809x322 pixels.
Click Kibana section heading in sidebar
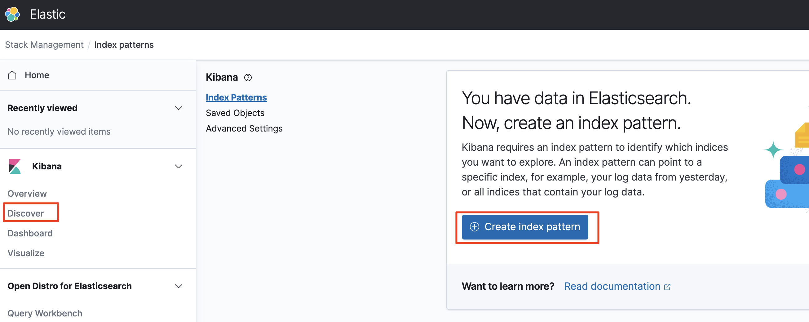[x=47, y=166]
